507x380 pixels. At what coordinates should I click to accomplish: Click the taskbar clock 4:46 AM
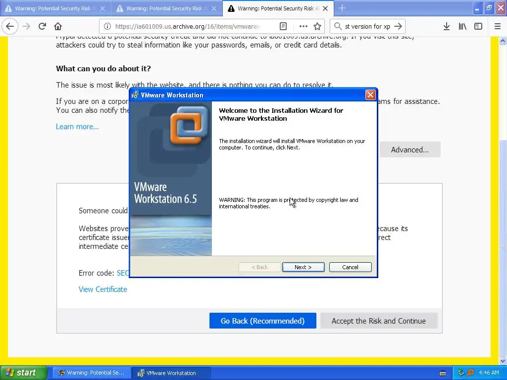(x=489, y=373)
